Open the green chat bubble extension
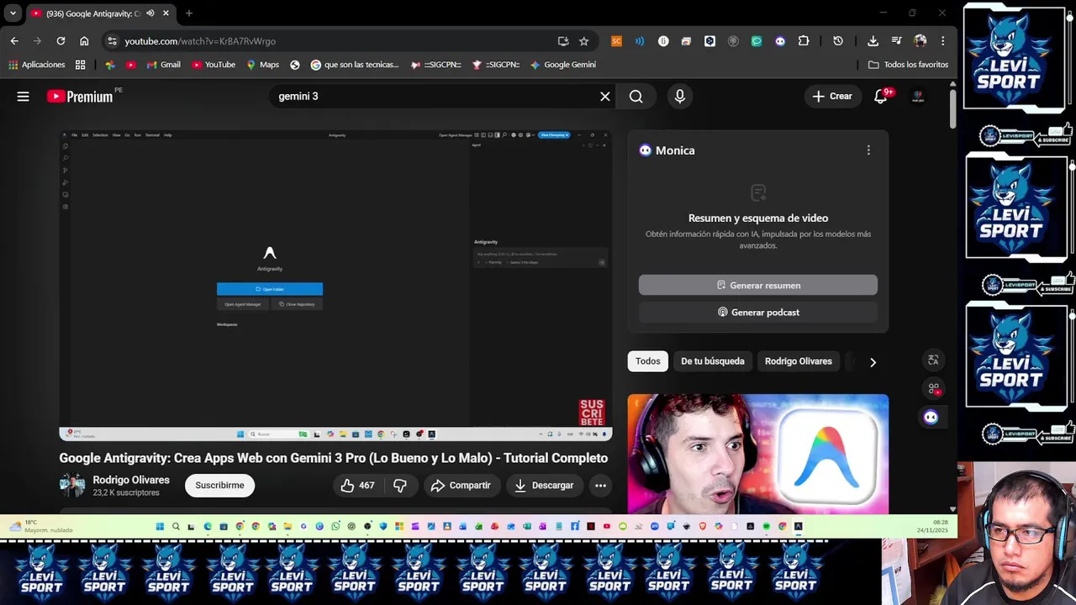The height and width of the screenshot is (605, 1076). (757, 41)
